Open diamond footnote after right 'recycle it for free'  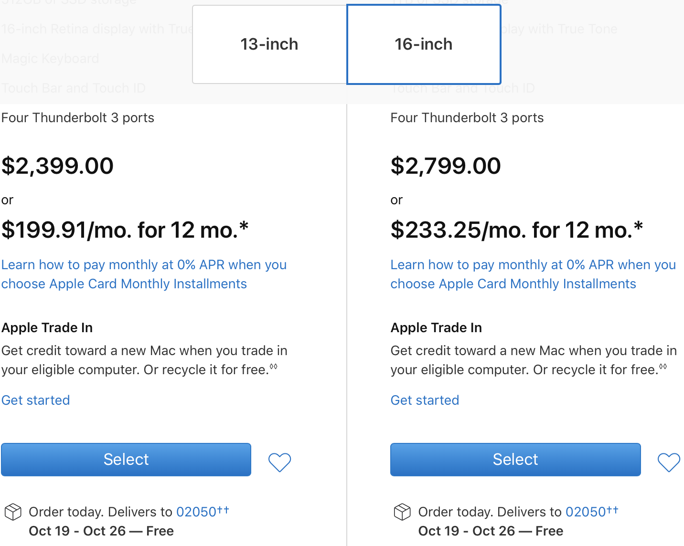click(x=663, y=367)
